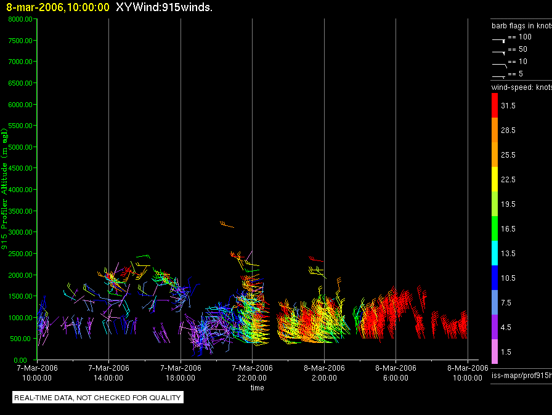Click the purple 4.5 knots swatch
552x415 pixels.
coord(495,327)
